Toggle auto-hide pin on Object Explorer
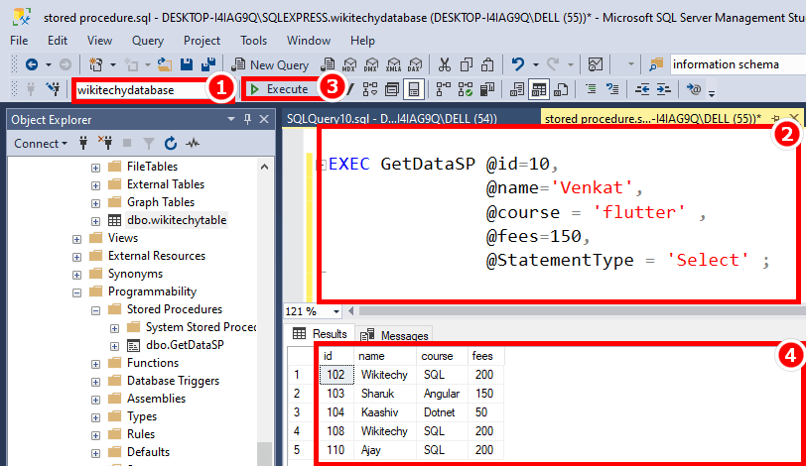 [248, 119]
